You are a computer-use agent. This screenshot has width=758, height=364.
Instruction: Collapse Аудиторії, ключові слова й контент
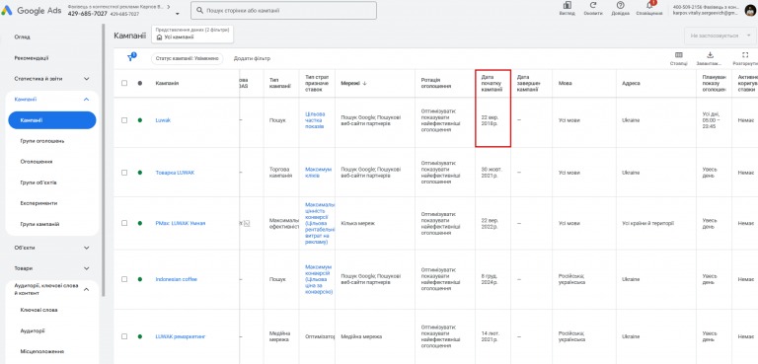pyautogui.click(x=87, y=290)
